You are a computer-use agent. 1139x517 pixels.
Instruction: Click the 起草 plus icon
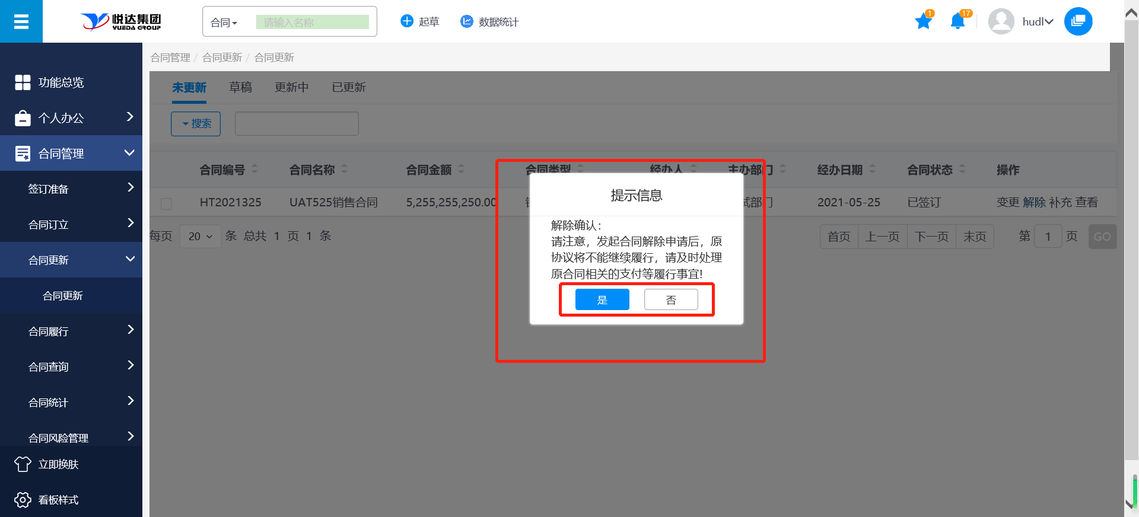click(407, 21)
